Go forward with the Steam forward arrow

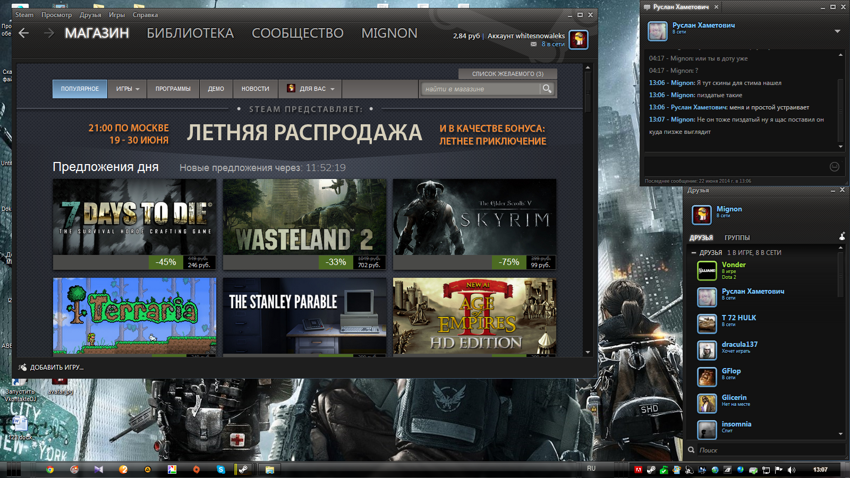(49, 33)
